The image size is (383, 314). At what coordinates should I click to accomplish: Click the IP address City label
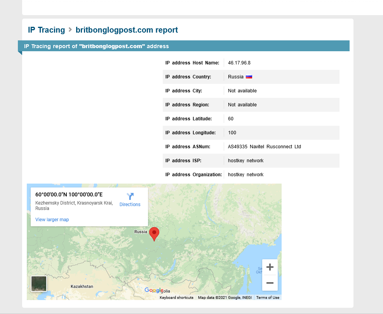[x=184, y=91]
